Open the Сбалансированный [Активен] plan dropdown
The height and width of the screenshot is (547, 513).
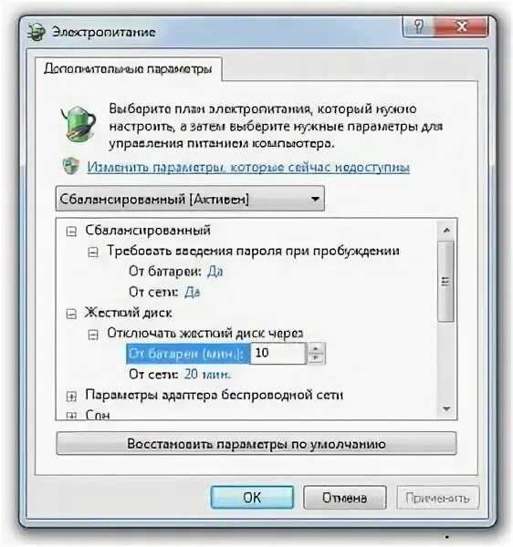(x=190, y=199)
